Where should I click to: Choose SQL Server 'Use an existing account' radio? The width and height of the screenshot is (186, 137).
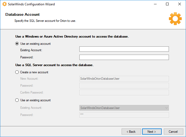(x=17, y=100)
